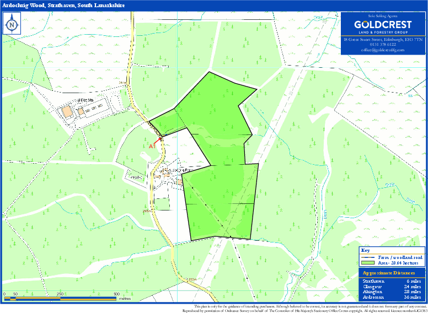Click the yellow road near the 298m label

pyautogui.click(x=156, y=211)
